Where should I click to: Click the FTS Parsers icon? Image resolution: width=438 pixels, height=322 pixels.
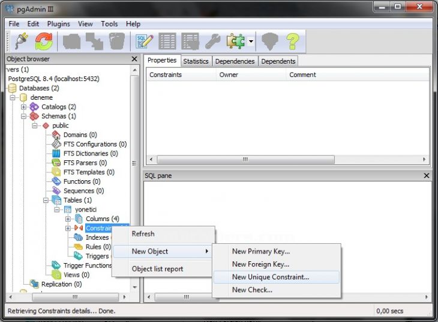[x=56, y=163]
